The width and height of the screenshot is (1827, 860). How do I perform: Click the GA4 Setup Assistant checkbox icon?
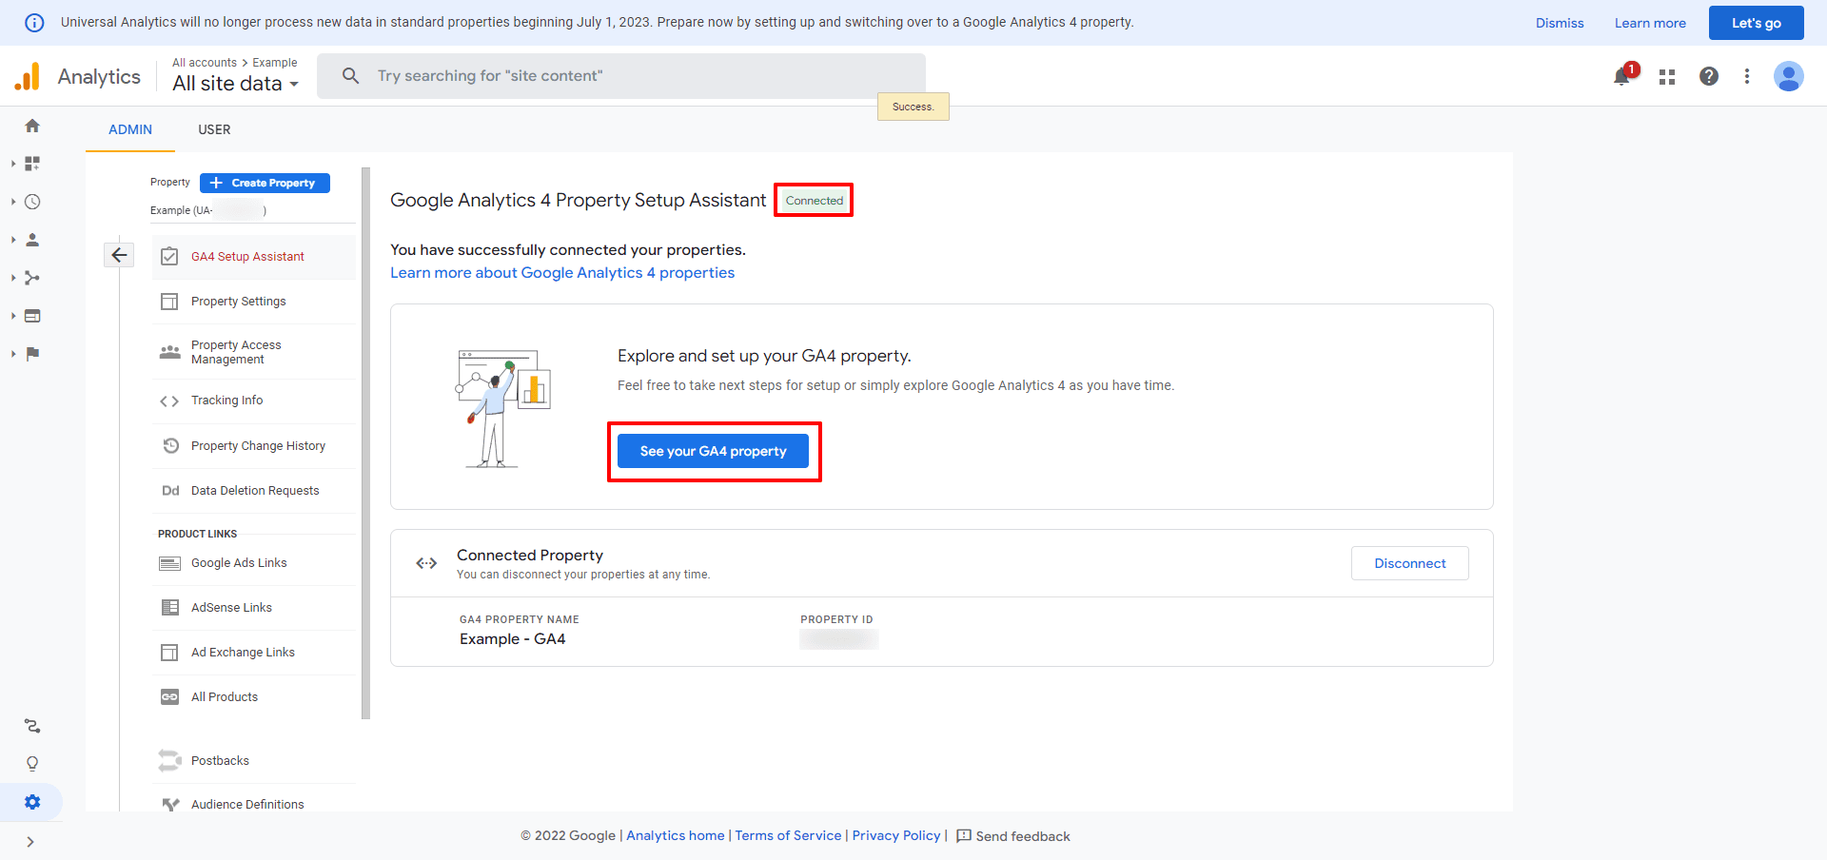(169, 256)
